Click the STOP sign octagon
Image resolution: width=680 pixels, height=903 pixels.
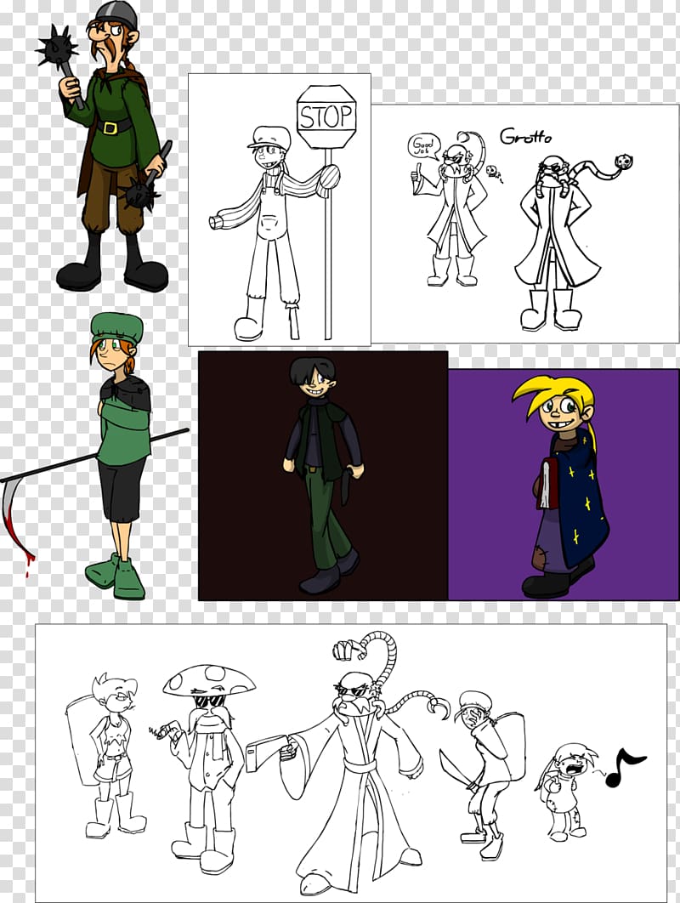tap(326, 115)
